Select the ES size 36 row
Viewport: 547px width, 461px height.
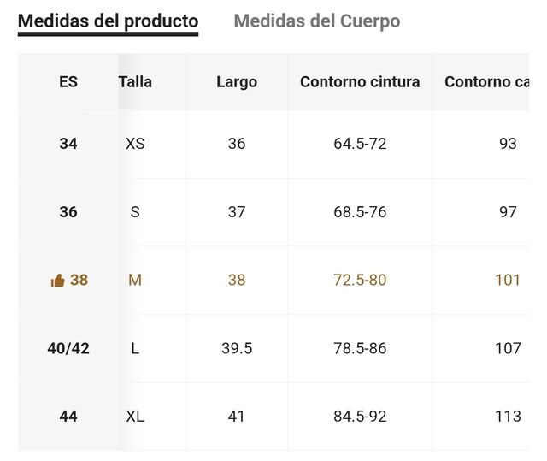pyautogui.click(x=68, y=212)
